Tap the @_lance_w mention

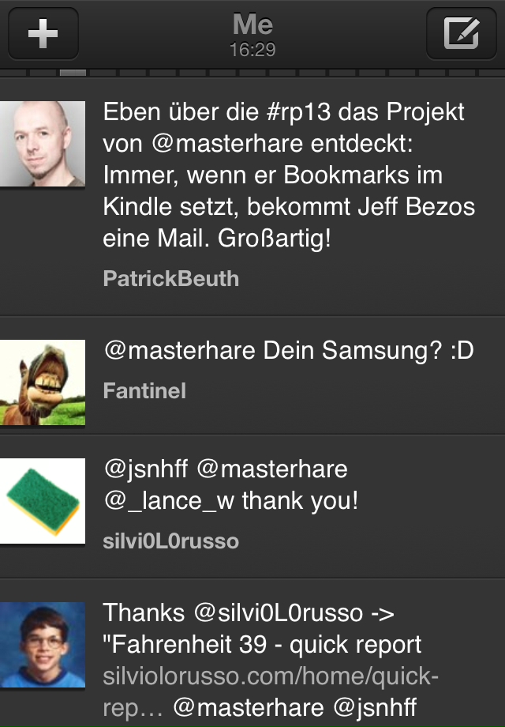coord(169,501)
